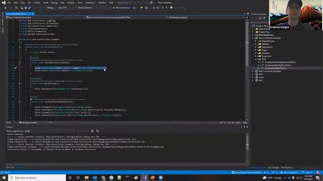The image size is (323, 181).
Task: Open the Project menu
Action: click(x=37, y=3)
